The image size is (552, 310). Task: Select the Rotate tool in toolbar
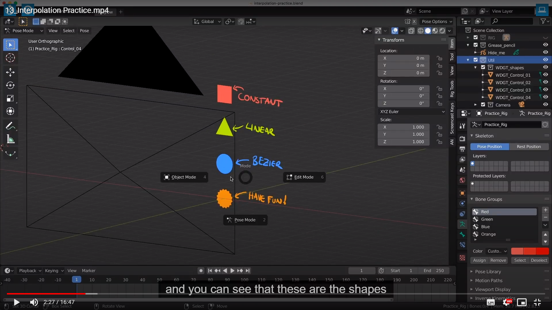[x=10, y=85]
